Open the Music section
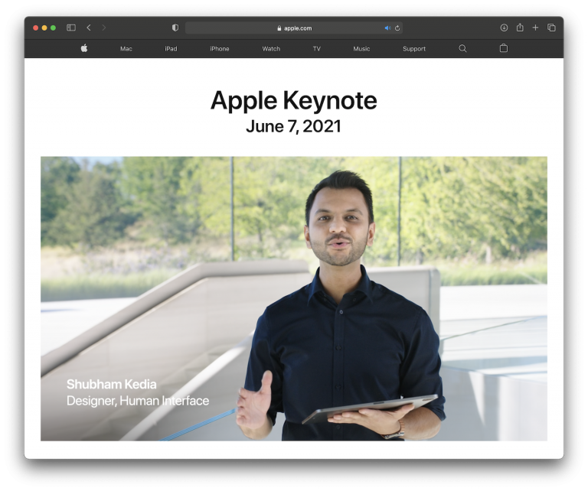 [361, 49]
